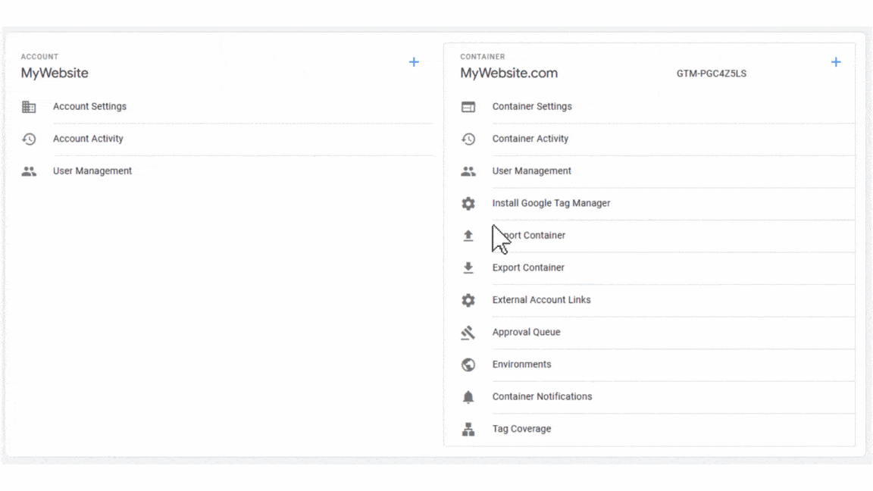
Task: Select Import Container option
Action: [529, 236]
